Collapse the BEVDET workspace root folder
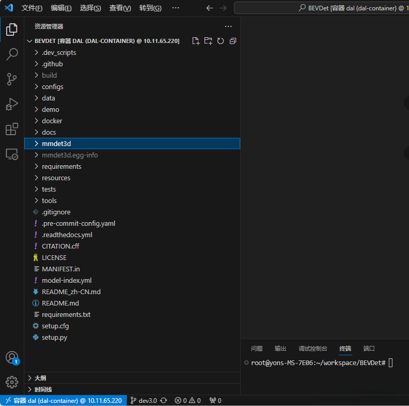This screenshot has height=406, width=409. pyautogui.click(x=107, y=41)
